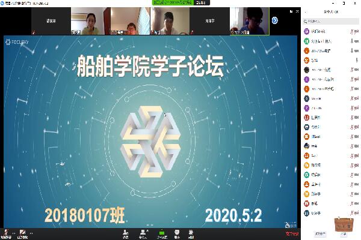Toggle the start video camera button
Viewport: 361px width, 240px height.
pyautogui.click(x=22, y=233)
